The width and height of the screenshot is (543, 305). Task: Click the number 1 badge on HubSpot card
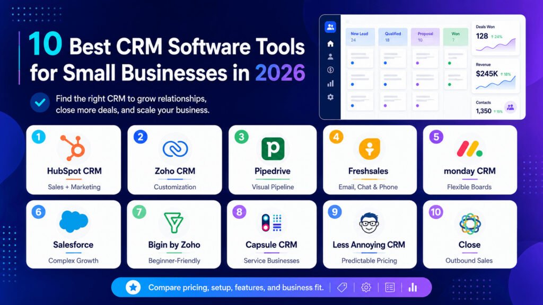(38, 137)
